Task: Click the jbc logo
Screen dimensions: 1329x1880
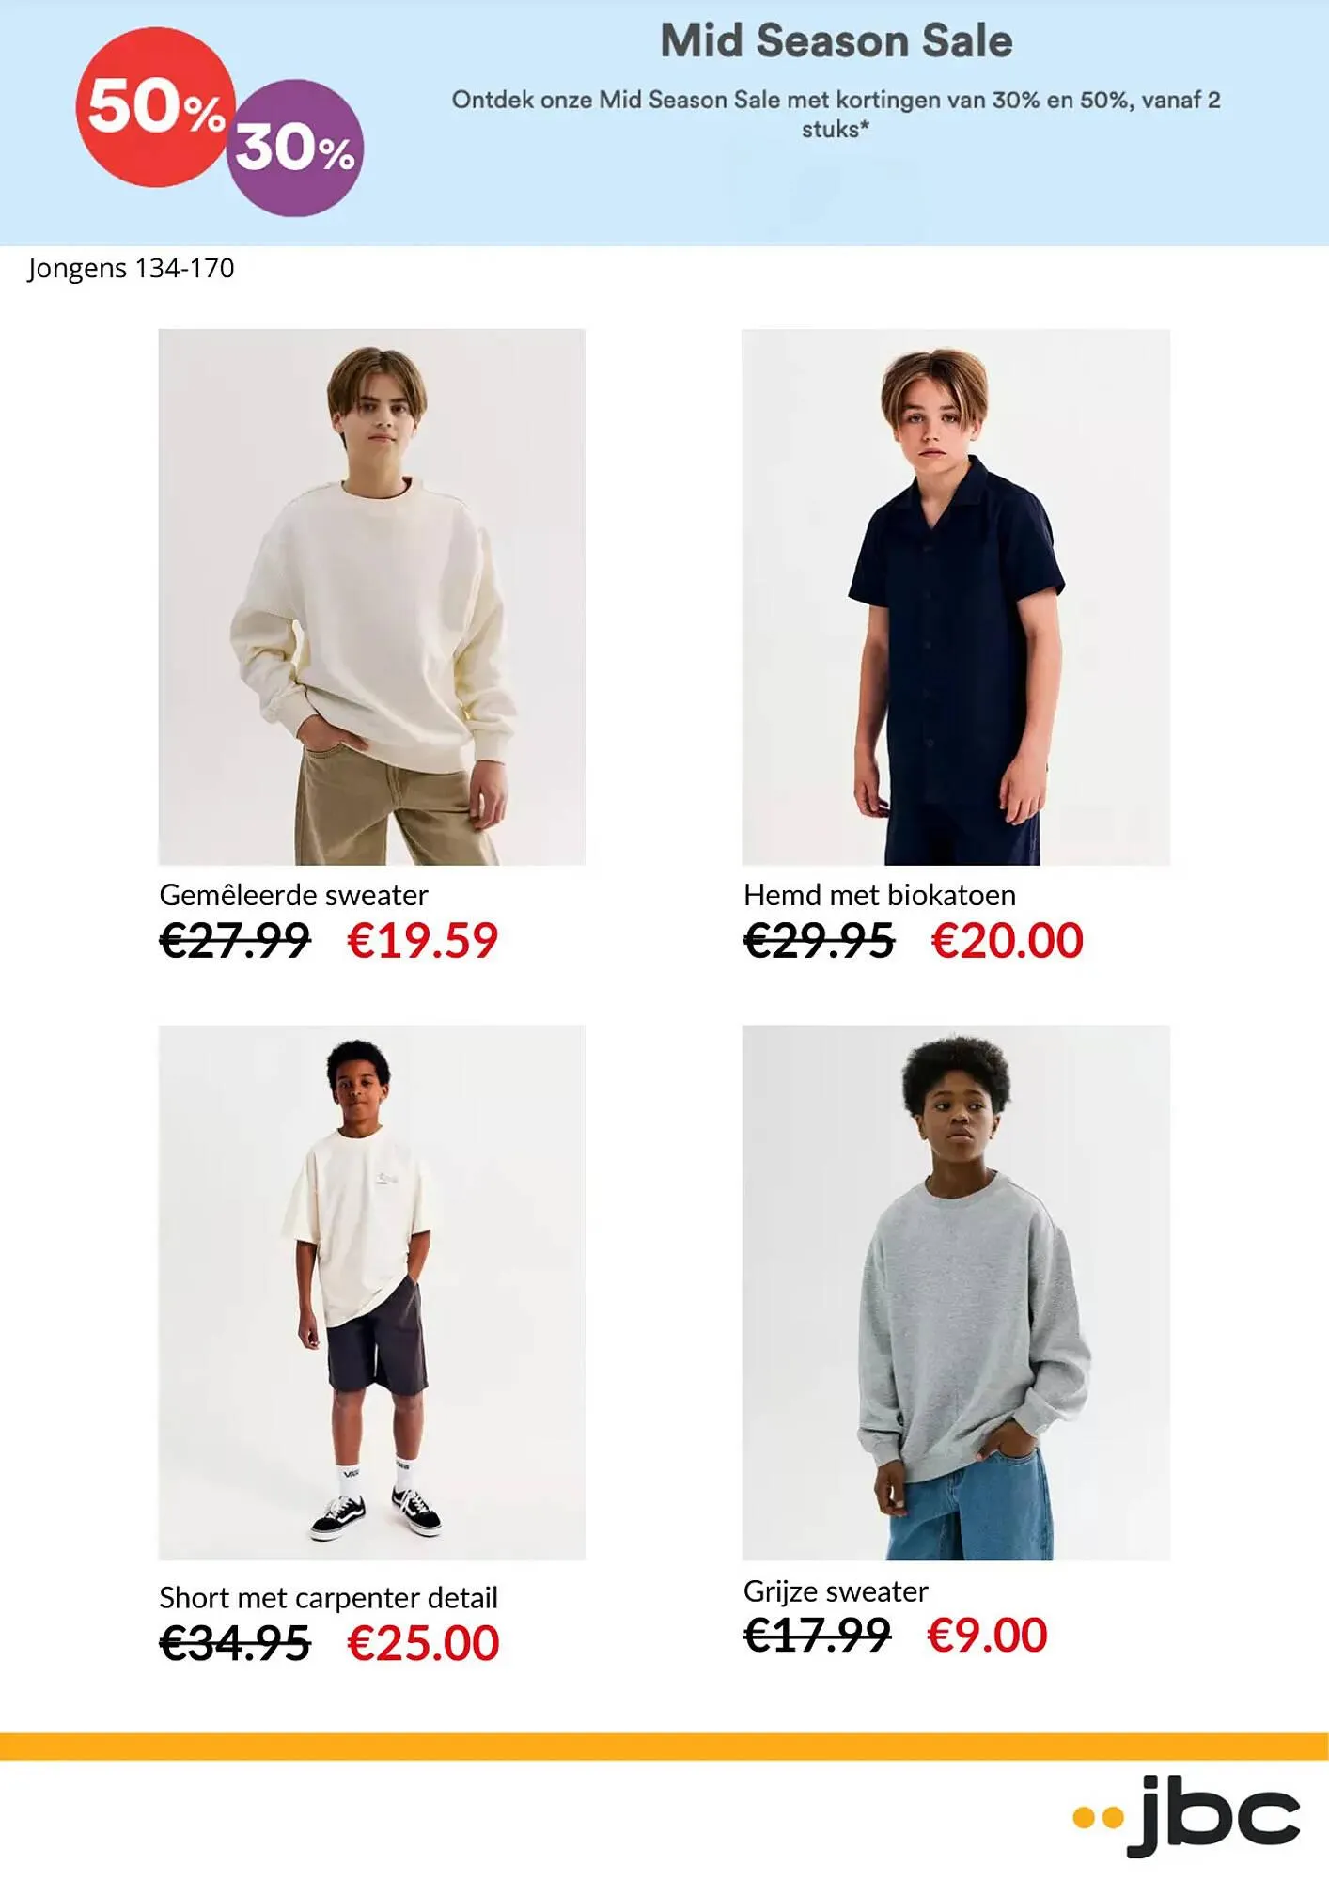Action: pyautogui.click(x=1186, y=1815)
